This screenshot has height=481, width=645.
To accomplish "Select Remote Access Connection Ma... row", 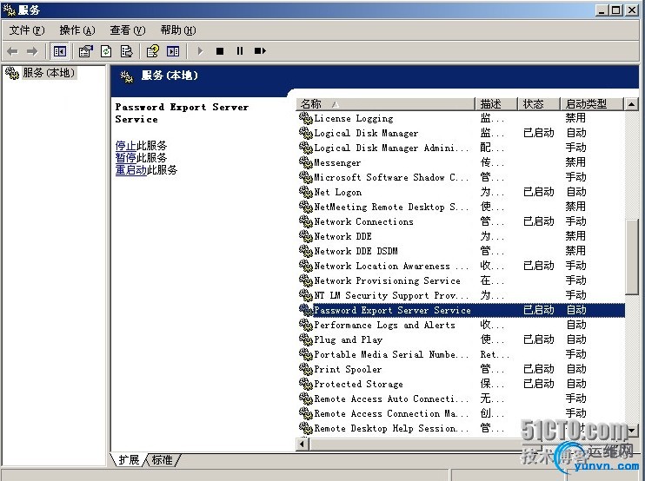I will pos(461,413).
